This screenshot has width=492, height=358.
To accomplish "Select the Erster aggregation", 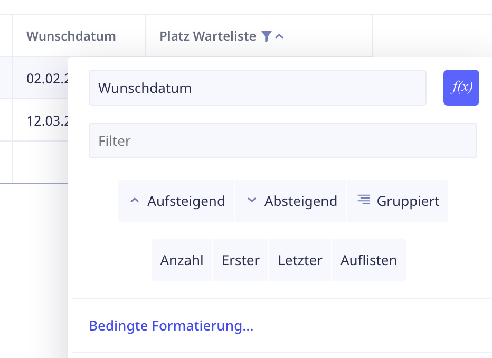I will (241, 260).
